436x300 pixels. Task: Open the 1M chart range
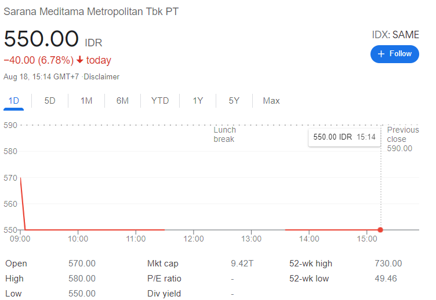point(86,101)
